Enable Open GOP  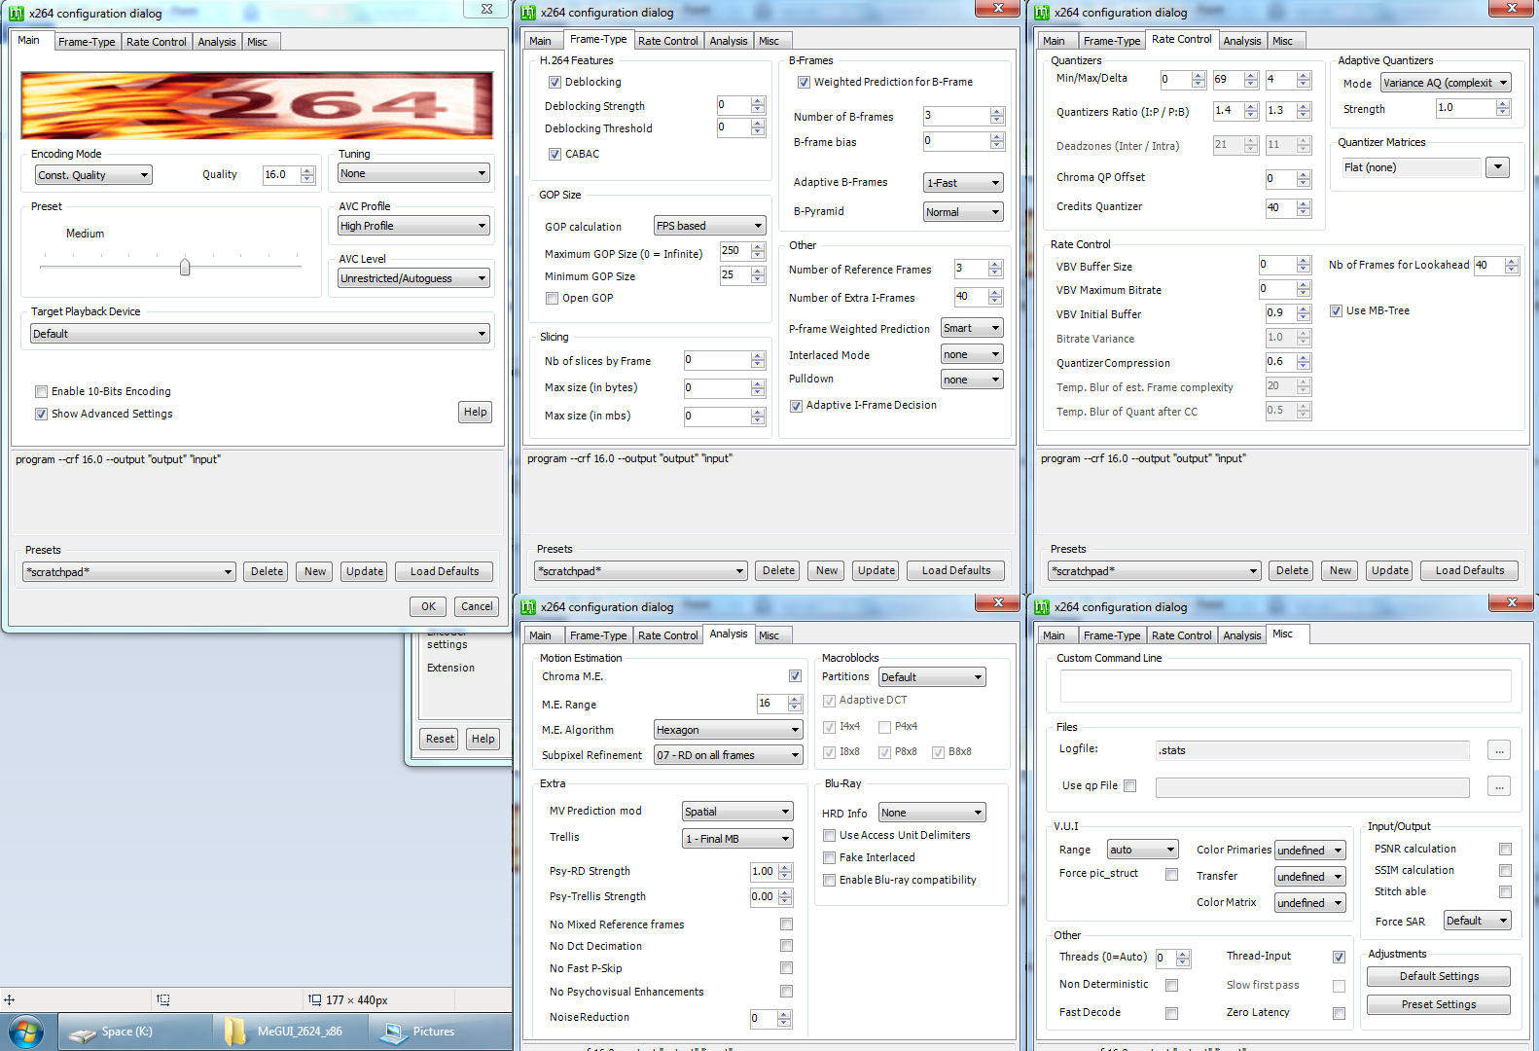point(553,299)
